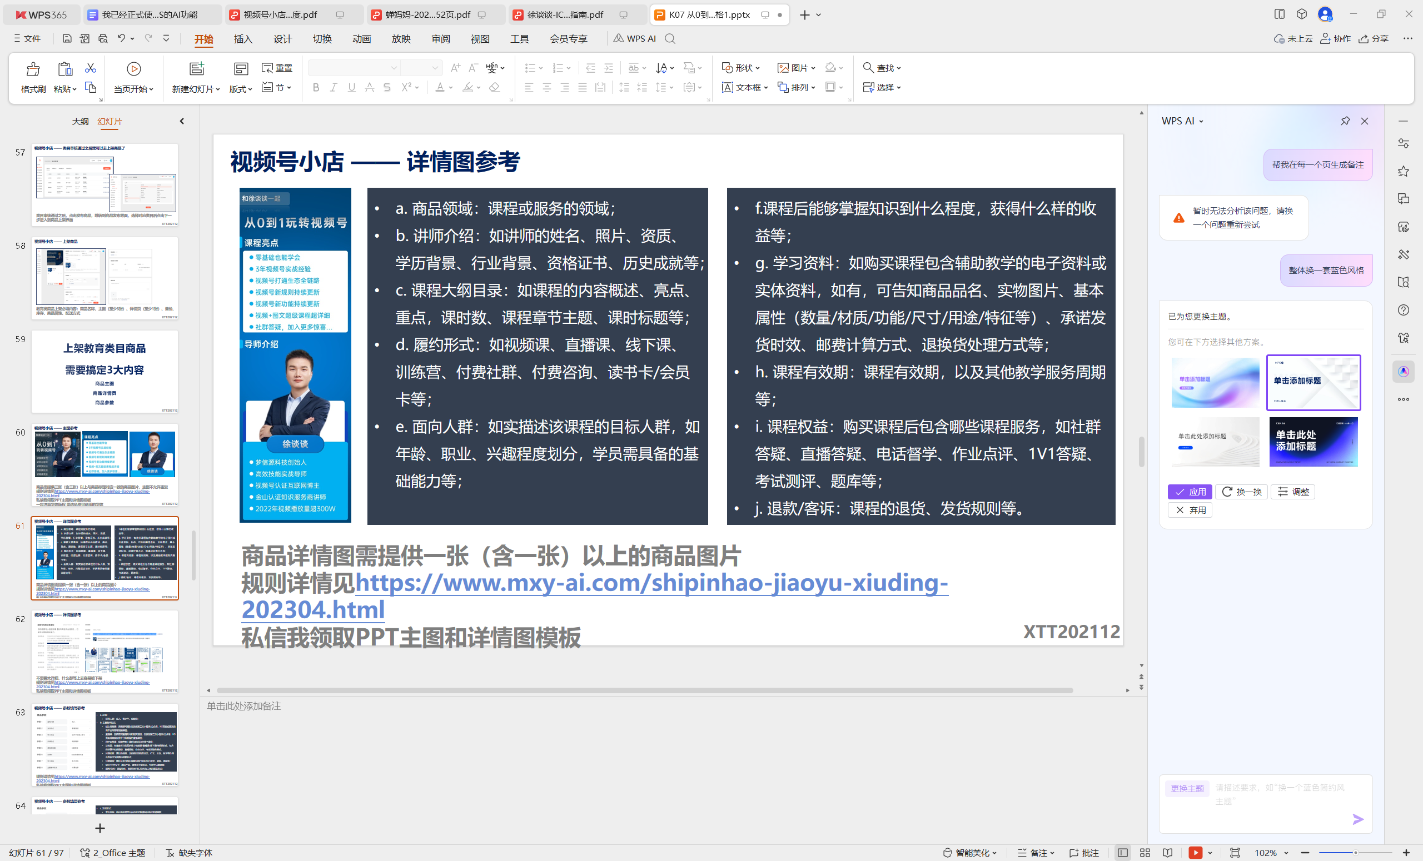The width and height of the screenshot is (1423, 861).
Task: Send the WPS AI prompt
Action: point(1358,819)
